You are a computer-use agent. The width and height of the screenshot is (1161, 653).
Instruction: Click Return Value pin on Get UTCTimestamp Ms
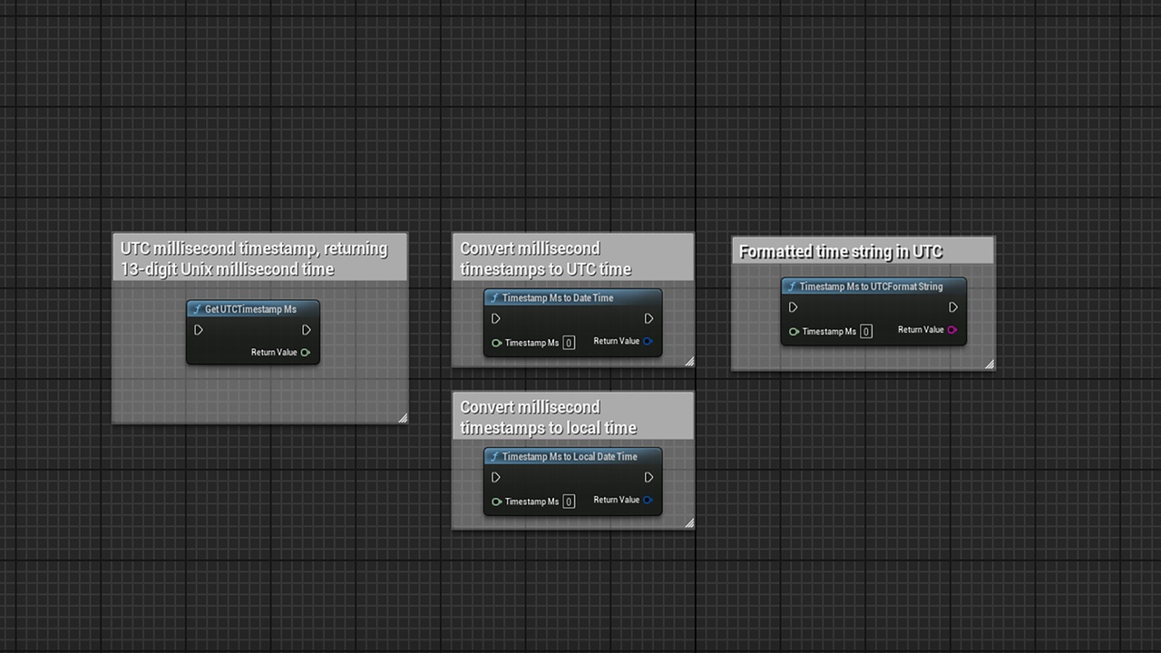click(305, 352)
